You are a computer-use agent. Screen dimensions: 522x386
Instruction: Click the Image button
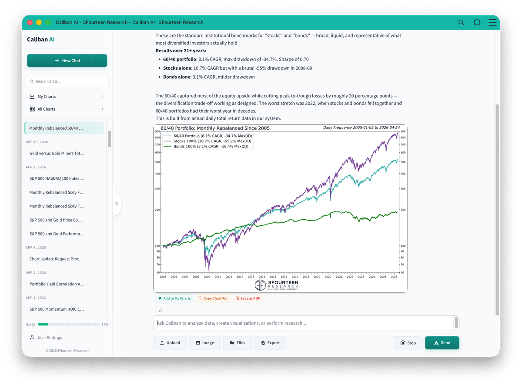tap(204, 343)
